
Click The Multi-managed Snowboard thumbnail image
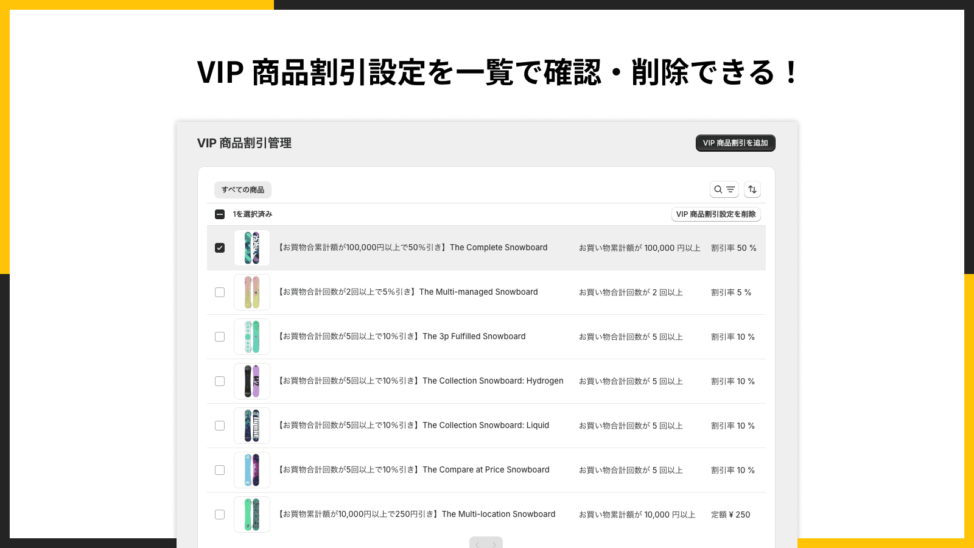252,292
